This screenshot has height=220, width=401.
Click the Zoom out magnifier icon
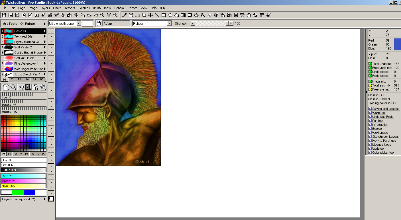pos(115,15)
